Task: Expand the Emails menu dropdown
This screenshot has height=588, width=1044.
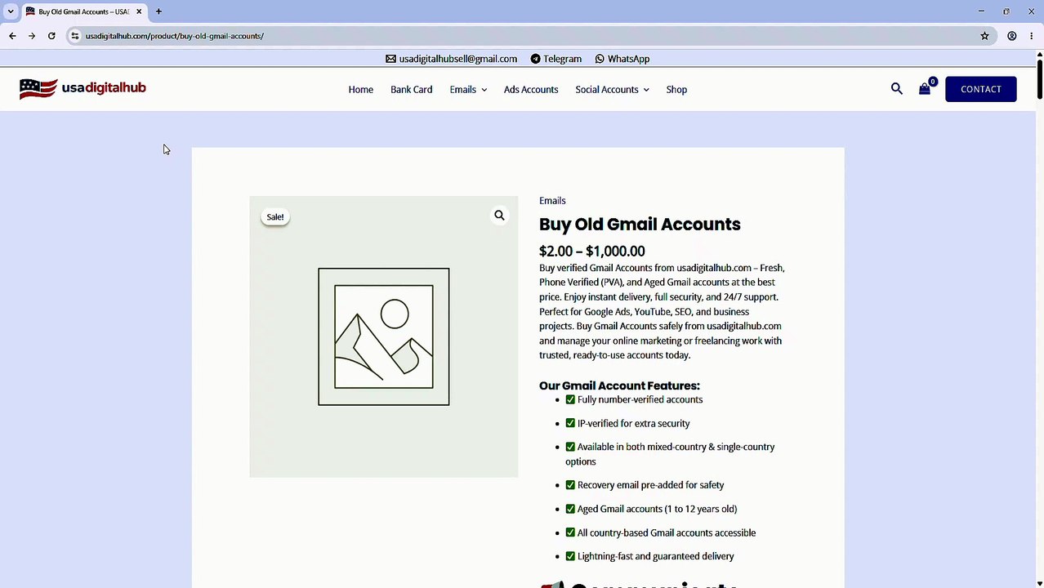Action: click(468, 90)
